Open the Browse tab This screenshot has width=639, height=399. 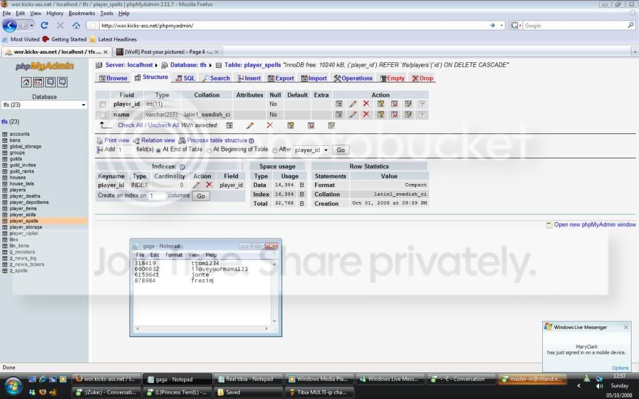click(x=113, y=78)
